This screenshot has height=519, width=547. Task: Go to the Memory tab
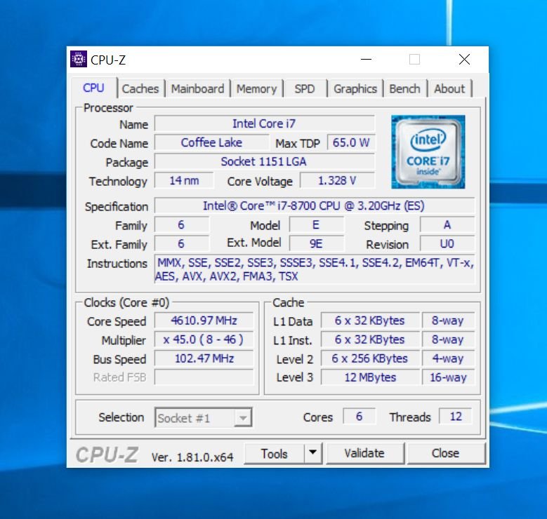(256, 89)
